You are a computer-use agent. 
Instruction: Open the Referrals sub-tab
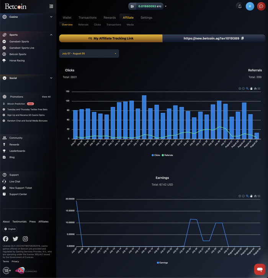[83, 24]
